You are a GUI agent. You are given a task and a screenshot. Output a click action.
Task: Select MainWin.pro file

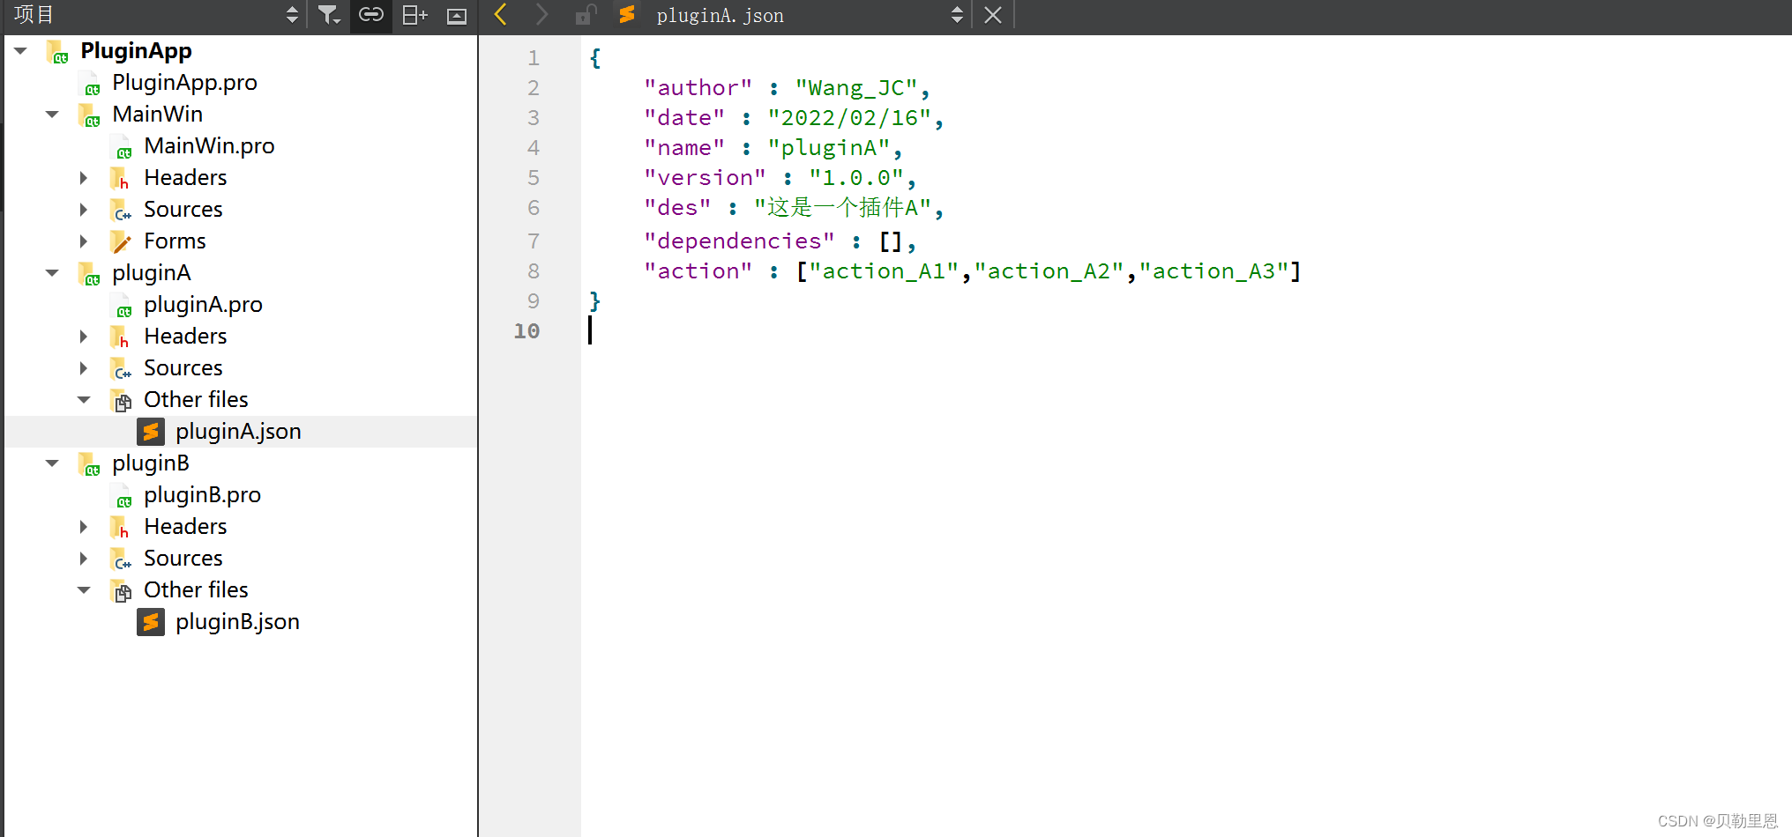point(209,146)
